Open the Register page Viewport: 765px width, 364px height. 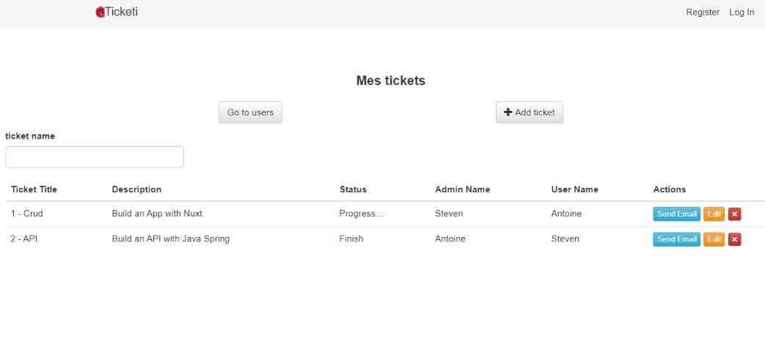[703, 12]
